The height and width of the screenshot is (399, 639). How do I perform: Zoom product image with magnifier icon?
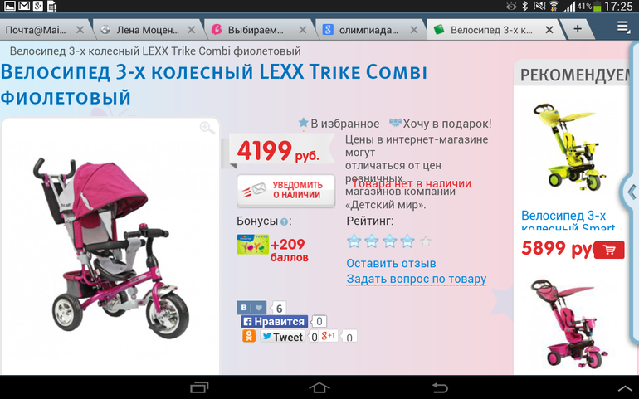[x=207, y=128]
